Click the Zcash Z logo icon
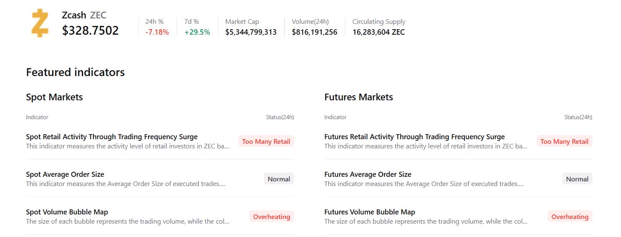 (x=40, y=23)
